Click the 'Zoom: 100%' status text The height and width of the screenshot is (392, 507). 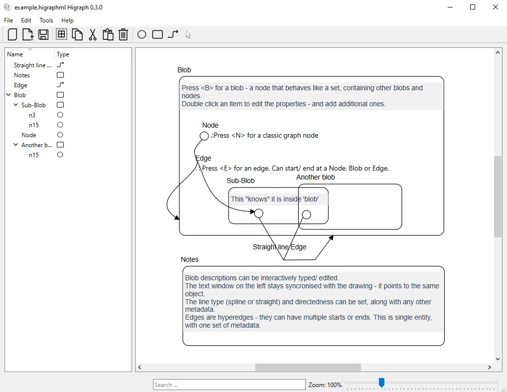coord(325,385)
